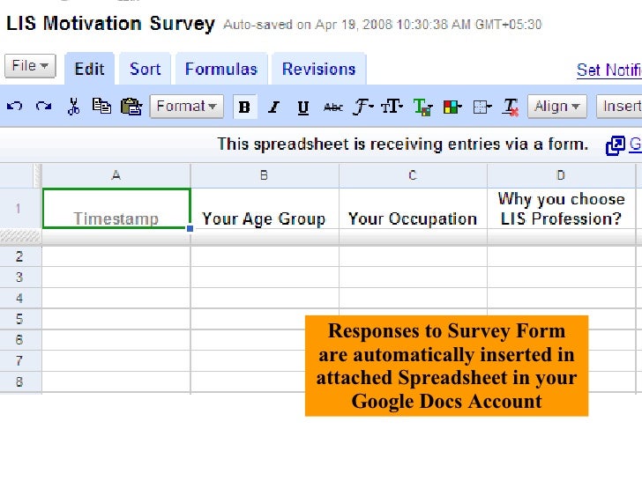Select the Timestamp cell
This screenshot has width=642, height=481.
coord(116,209)
